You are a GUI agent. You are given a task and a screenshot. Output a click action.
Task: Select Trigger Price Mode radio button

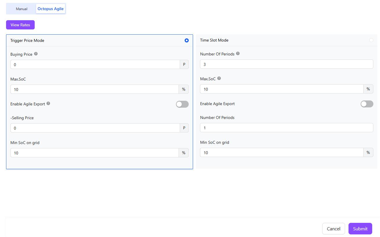click(x=187, y=40)
